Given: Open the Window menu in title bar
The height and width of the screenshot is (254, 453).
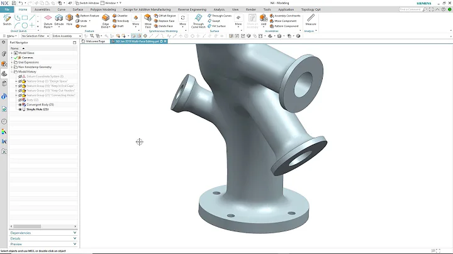Looking at the screenshot, I should pos(109,3).
